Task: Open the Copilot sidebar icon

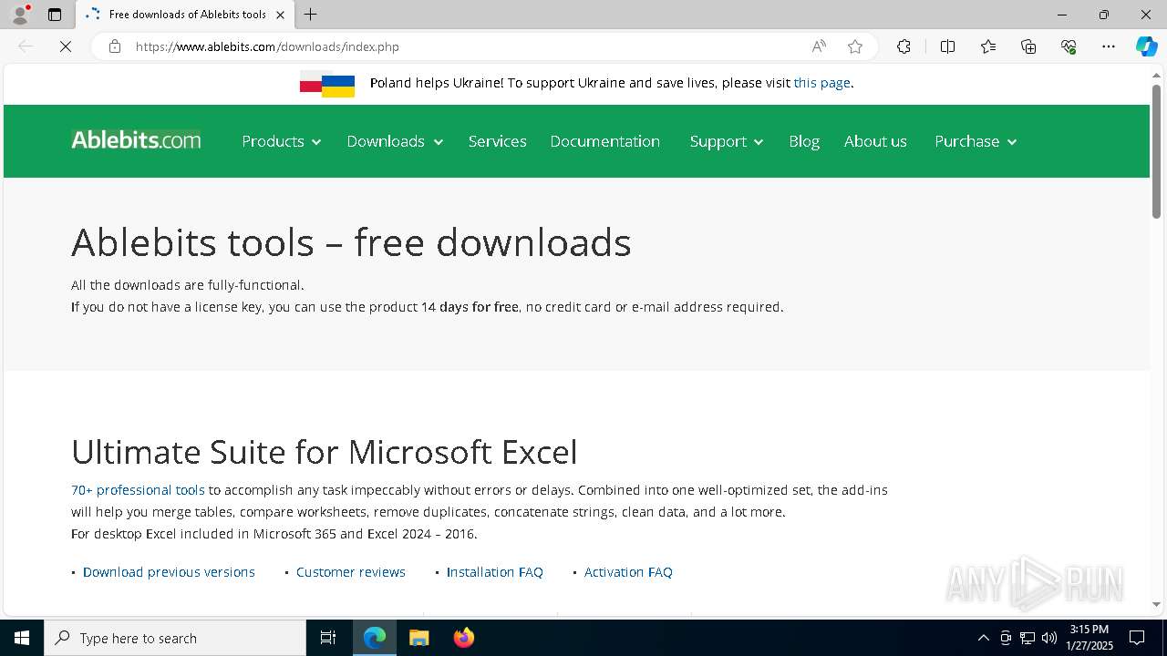Action: (x=1146, y=46)
